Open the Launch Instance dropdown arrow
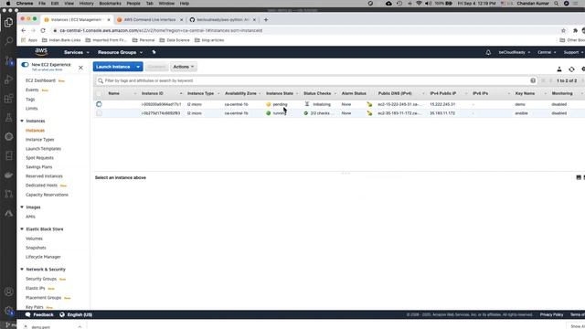The width and height of the screenshot is (585, 329). point(138,67)
